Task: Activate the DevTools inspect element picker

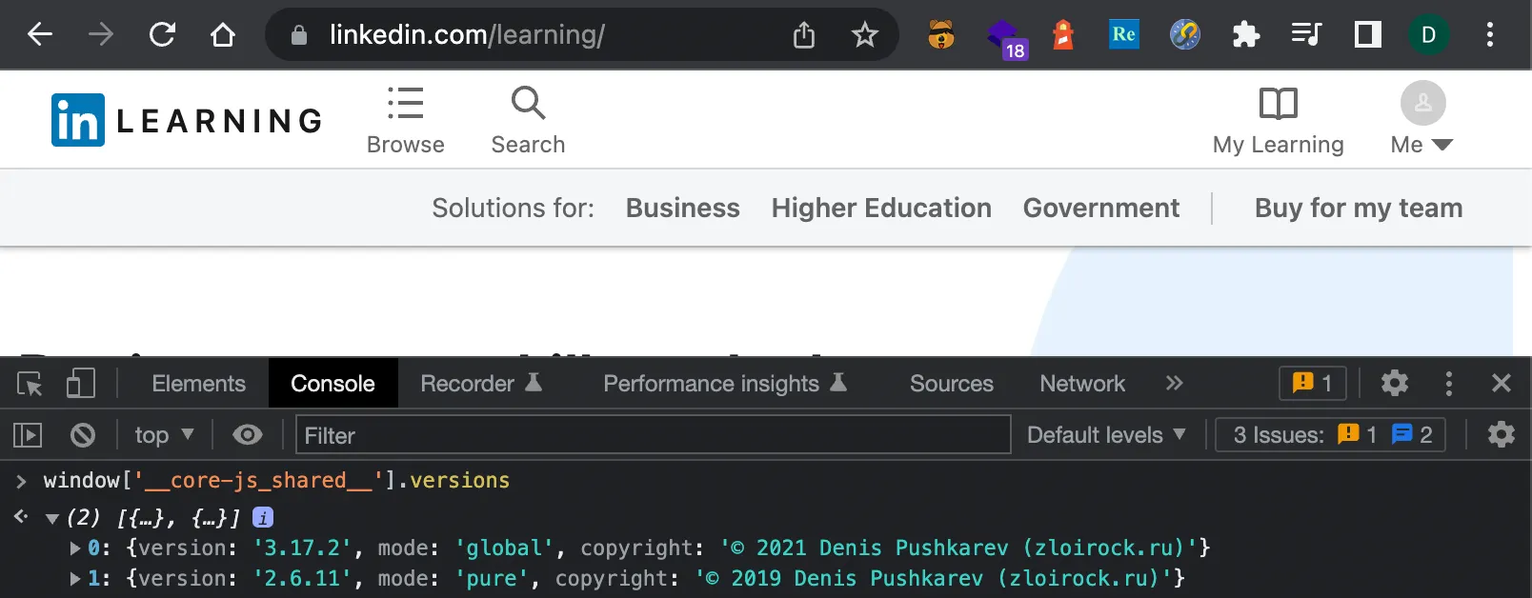Action: 30,384
